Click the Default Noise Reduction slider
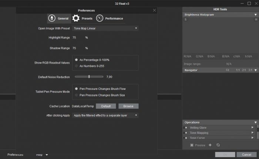This screenshot has height=159, width=259. coord(89,77)
